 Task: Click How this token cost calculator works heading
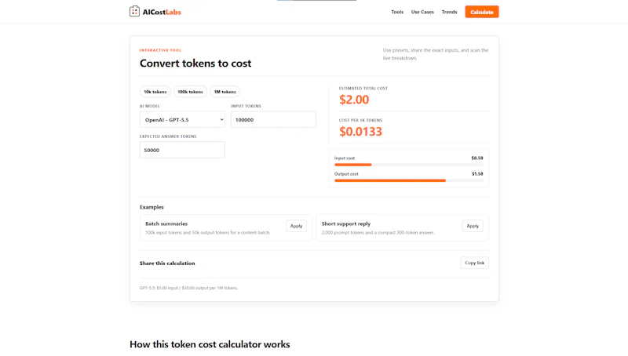click(x=210, y=344)
